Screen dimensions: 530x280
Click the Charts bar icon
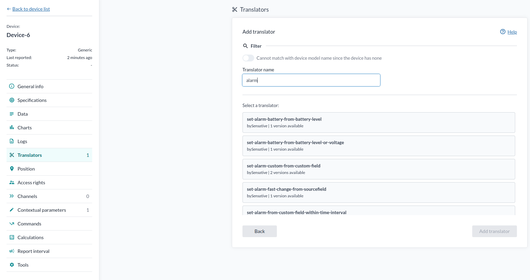click(x=12, y=128)
